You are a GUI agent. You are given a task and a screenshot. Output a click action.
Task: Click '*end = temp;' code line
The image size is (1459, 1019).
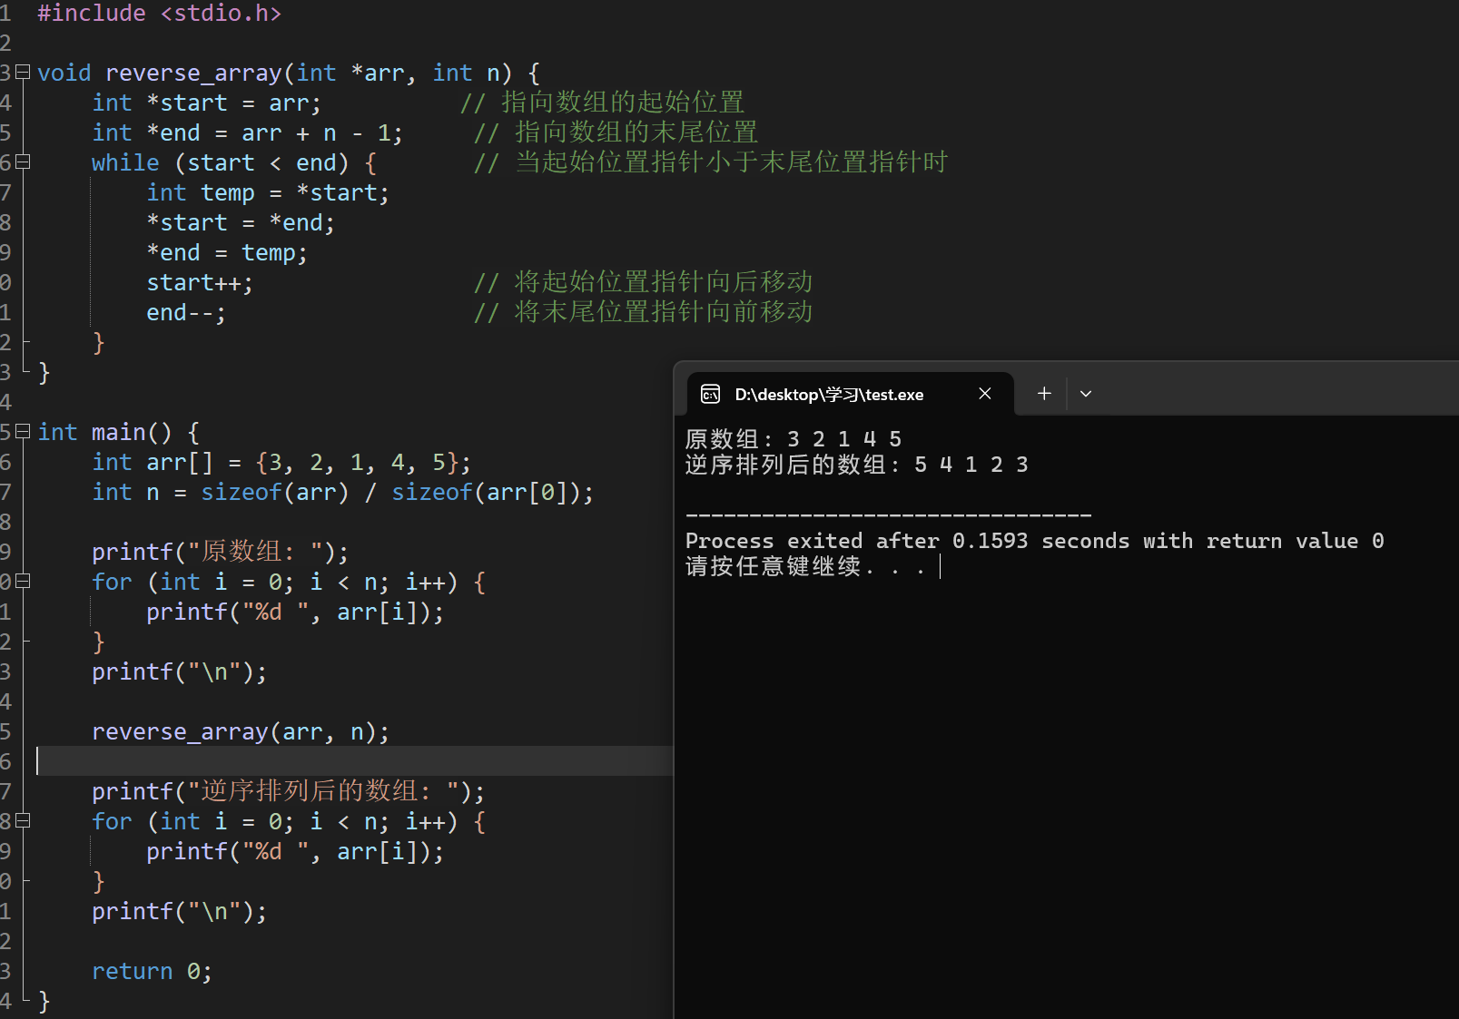point(227,252)
